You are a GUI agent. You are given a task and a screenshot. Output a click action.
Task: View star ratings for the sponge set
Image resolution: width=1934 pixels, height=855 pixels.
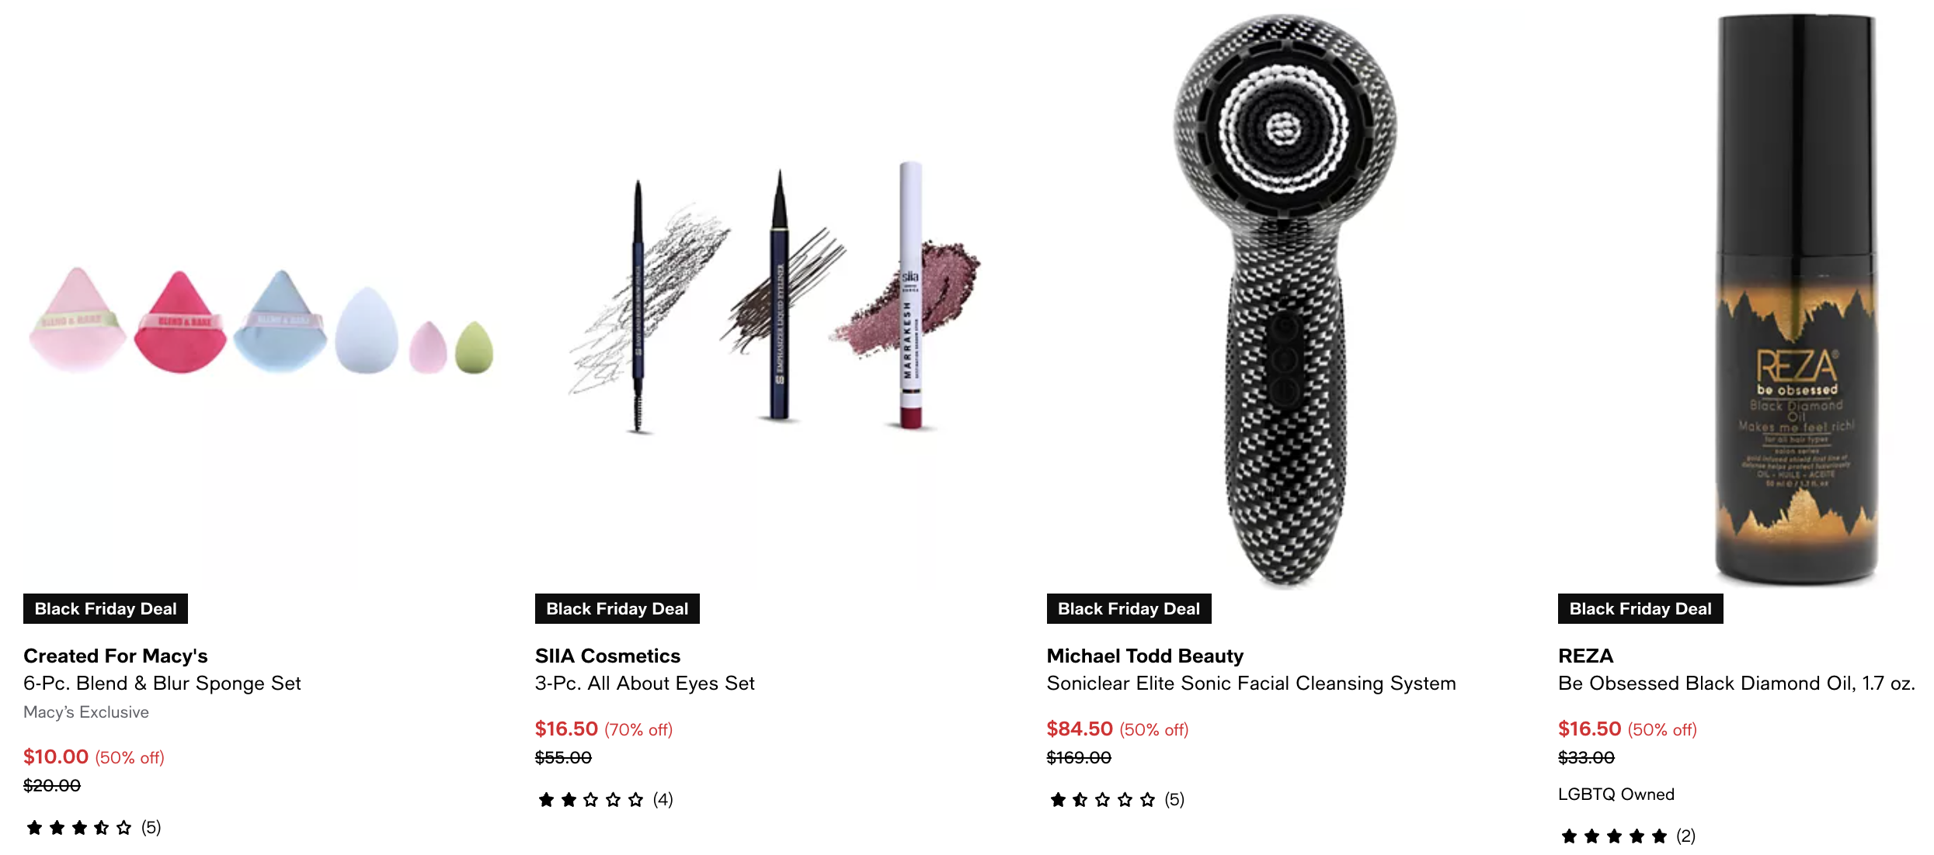coord(79,828)
